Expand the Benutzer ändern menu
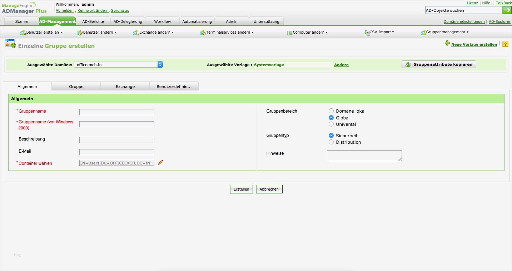 pos(100,32)
